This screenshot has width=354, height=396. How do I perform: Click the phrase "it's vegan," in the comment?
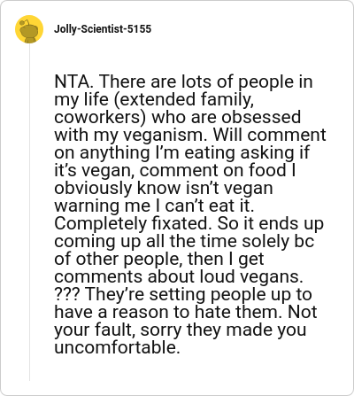tap(95, 170)
